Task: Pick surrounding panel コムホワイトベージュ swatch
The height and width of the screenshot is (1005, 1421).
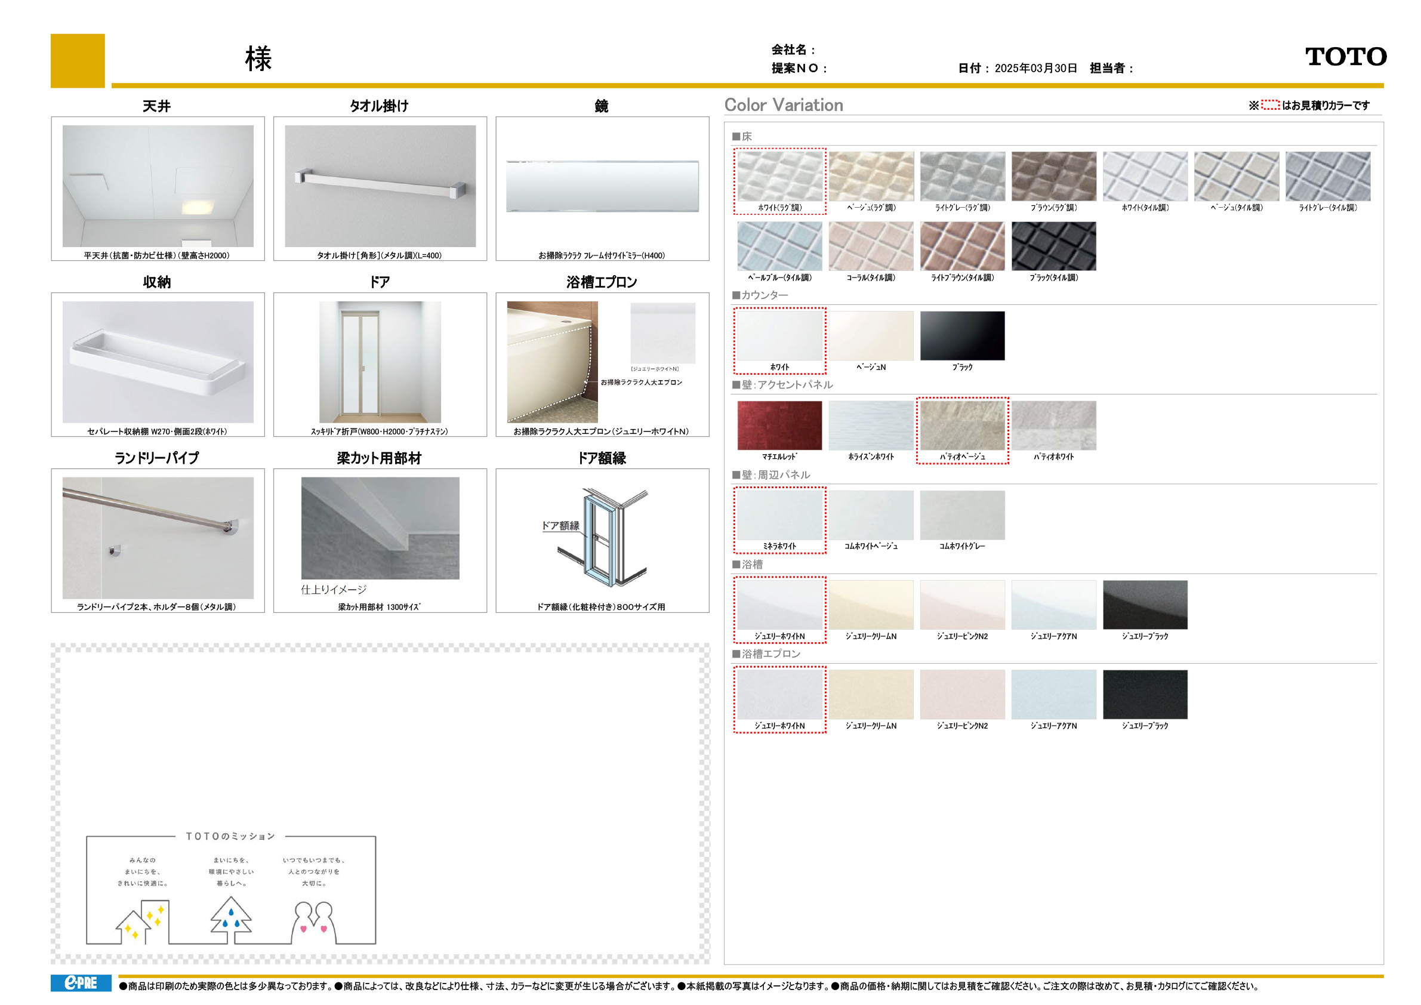Action: coord(871,516)
